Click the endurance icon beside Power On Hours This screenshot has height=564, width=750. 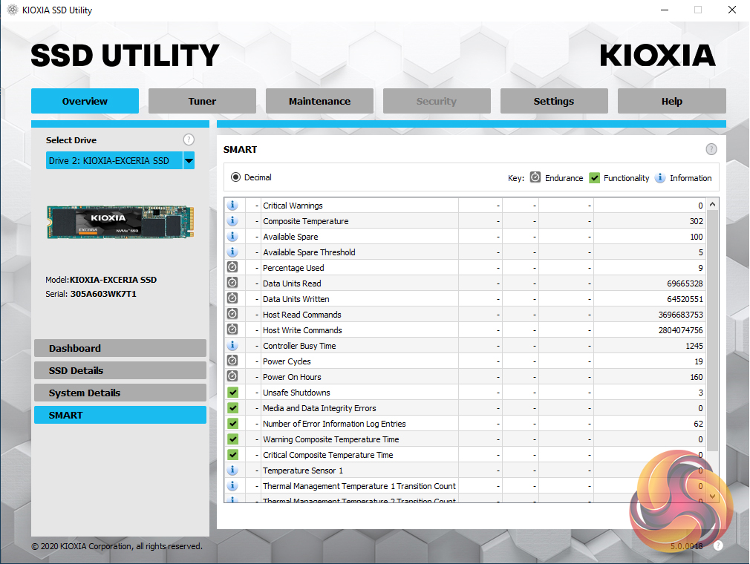[x=232, y=376]
